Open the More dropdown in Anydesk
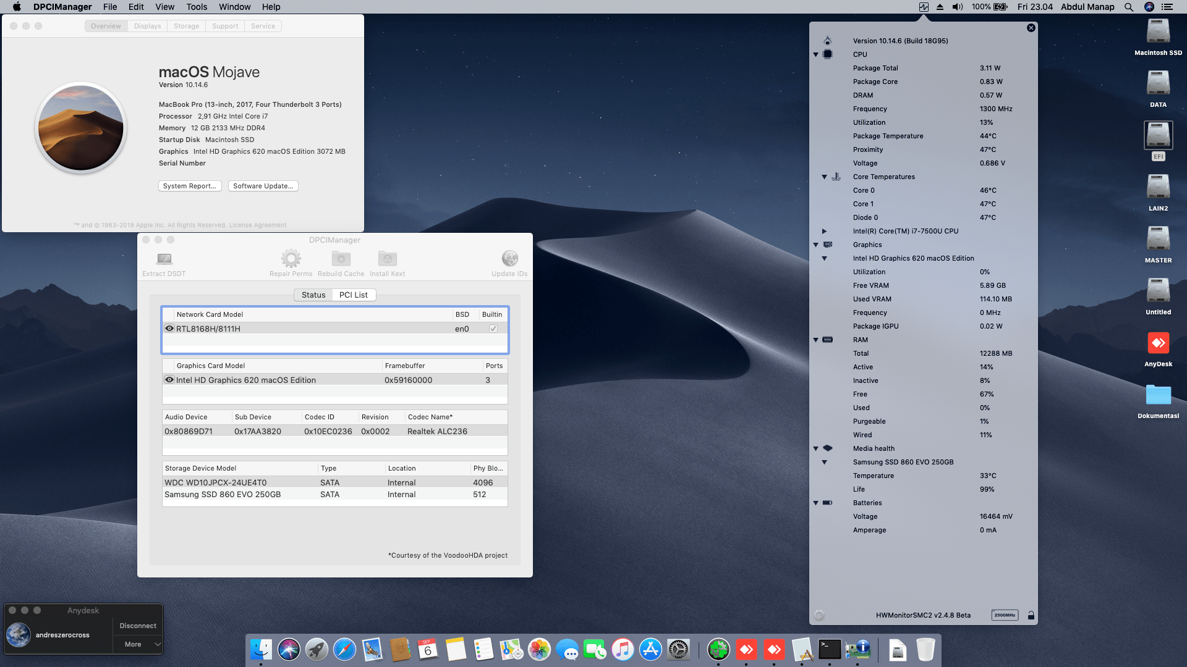The image size is (1187, 667). click(x=138, y=644)
